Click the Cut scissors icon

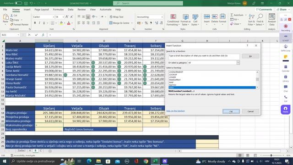click(x=12, y=15)
